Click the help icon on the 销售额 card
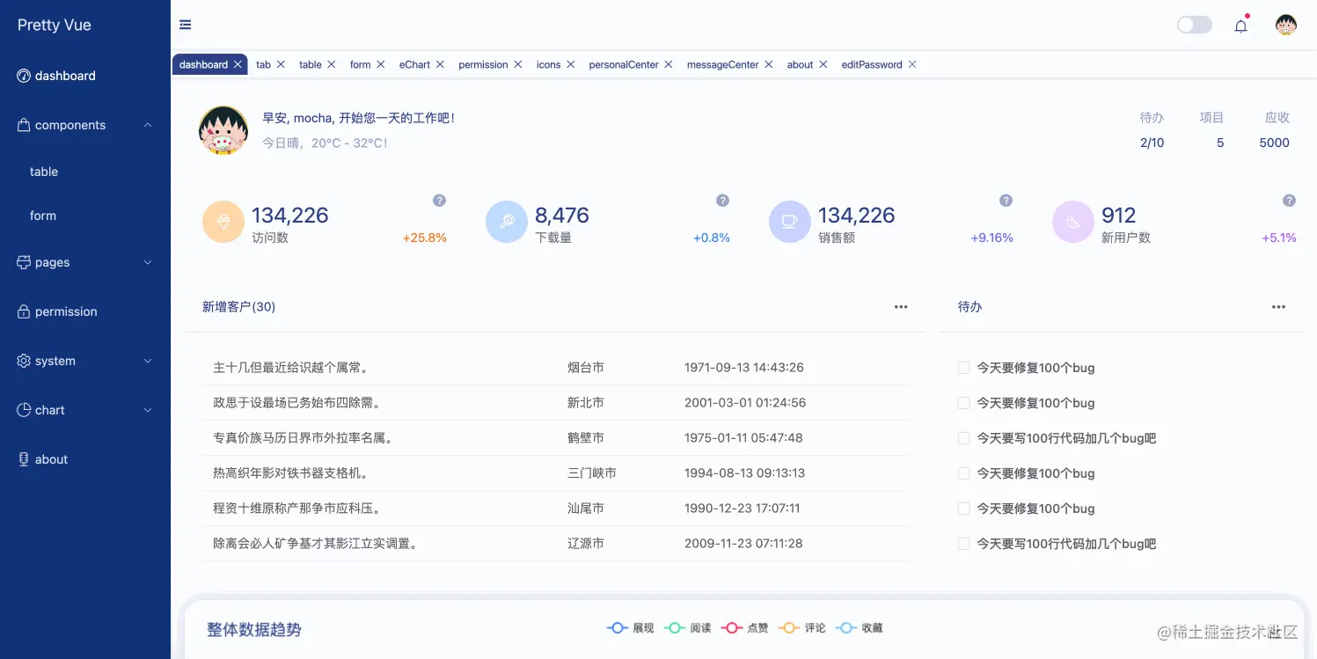This screenshot has height=659, width=1317. point(1006,201)
